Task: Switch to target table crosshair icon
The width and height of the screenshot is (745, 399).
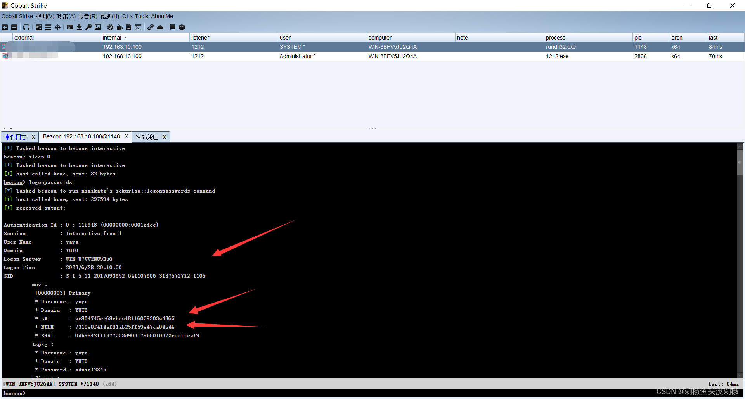Action: coord(58,27)
